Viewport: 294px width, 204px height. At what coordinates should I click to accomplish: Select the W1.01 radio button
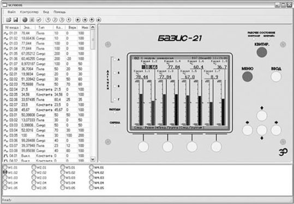click(x=5, y=167)
